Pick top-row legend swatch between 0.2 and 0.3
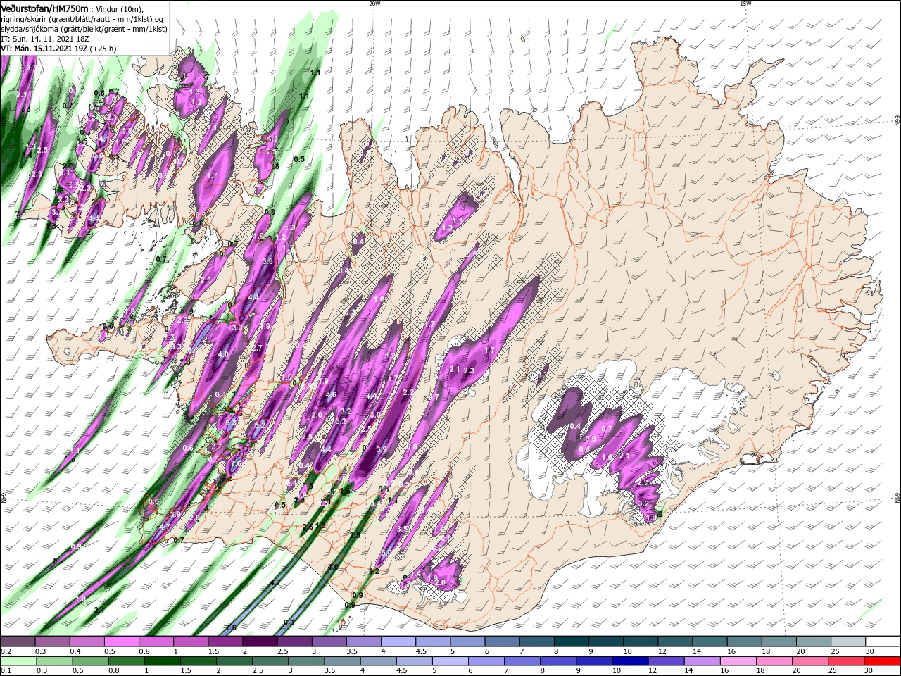This screenshot has height=676, width=901. (x=18, y=641)
